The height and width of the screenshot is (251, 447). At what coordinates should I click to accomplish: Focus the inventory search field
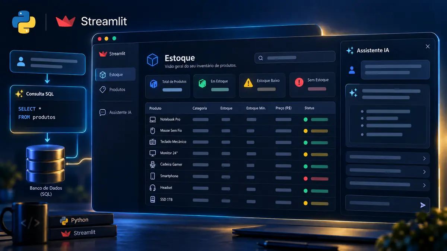(x=295, y=58)
